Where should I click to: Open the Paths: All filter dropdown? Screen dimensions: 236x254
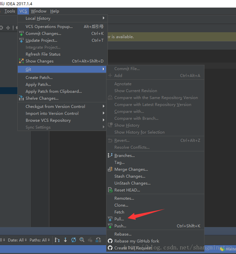[x=40, y=240]
